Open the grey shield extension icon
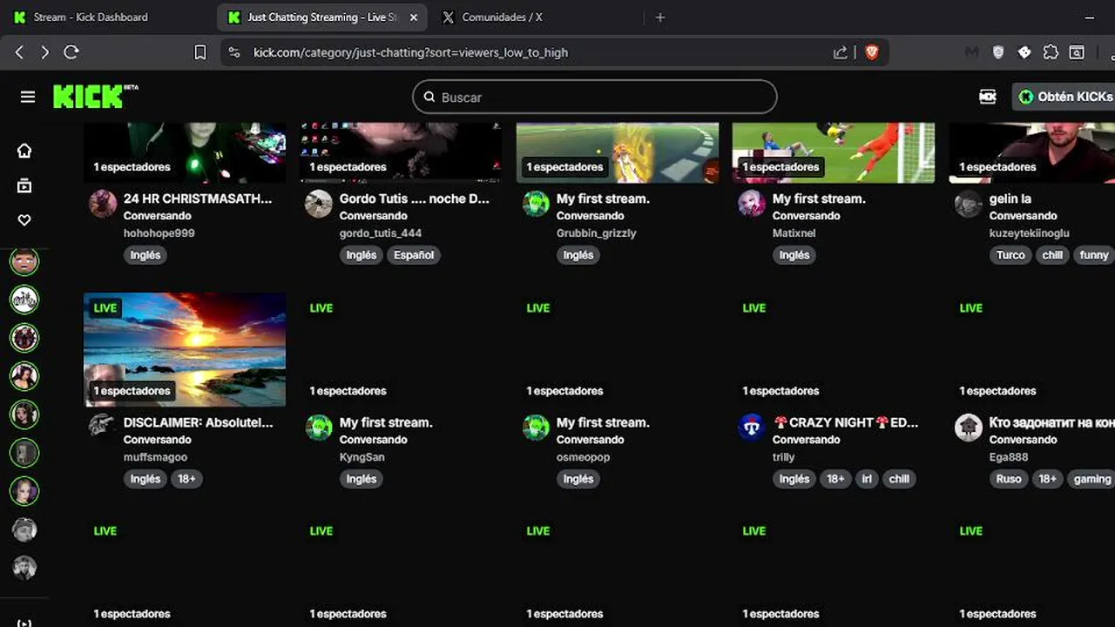Image resolution: width=1115 pixels, height=627 pixels. 998,52
